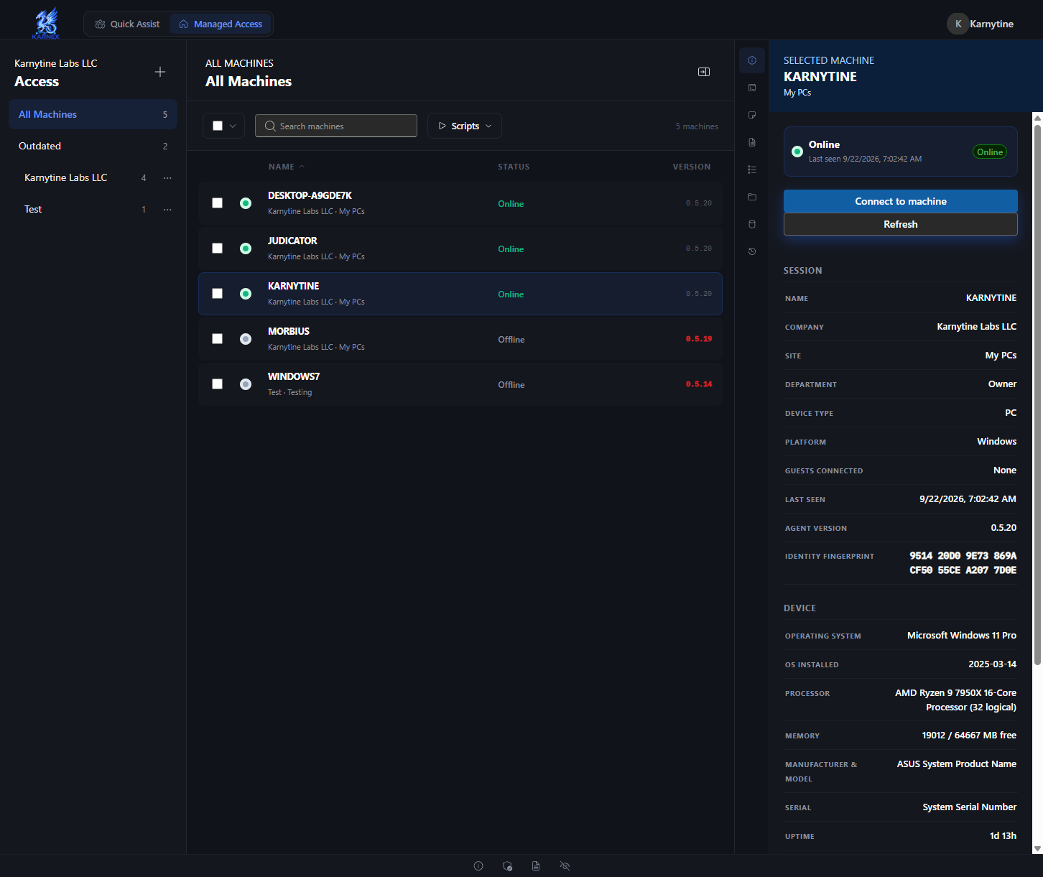Click the Search machines input field
1043x877 pixels.
click(336, 126)
